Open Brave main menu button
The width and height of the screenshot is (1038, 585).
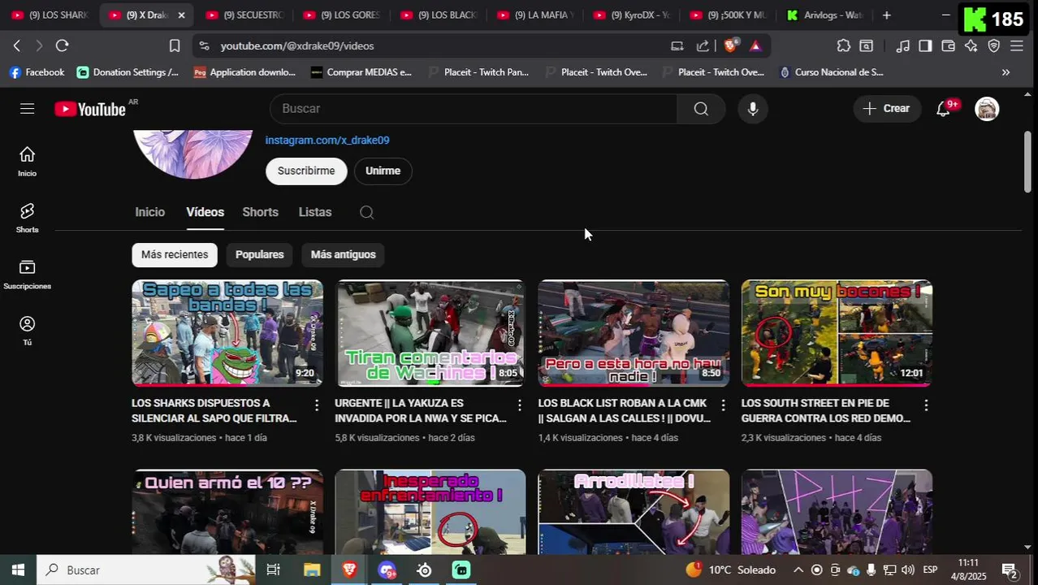[1017, 45]
